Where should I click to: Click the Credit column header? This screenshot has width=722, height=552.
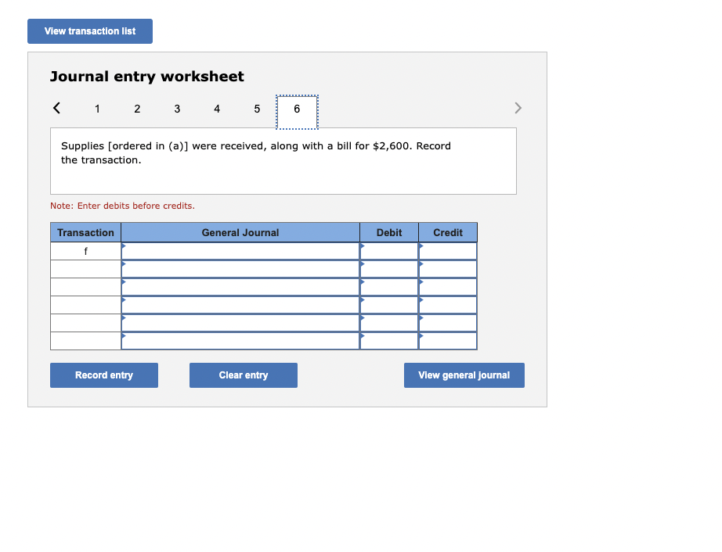[448, 232]
